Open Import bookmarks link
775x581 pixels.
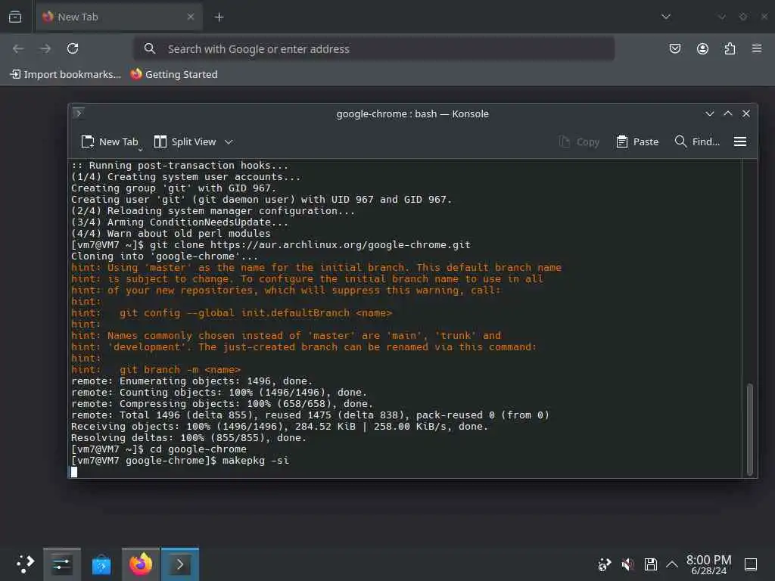65,74
